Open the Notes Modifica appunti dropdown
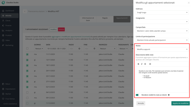 click(162, 49)
